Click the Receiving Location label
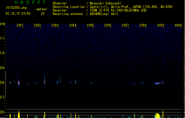Viewport: 185px width, 118px height. click(69, 7)
